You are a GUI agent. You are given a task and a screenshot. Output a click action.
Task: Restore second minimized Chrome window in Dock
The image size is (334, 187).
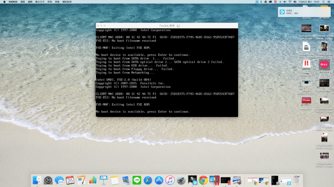pos(263,181)
